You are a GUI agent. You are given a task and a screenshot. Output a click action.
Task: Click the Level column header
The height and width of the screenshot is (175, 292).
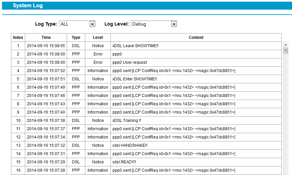(x=98, y=38)
